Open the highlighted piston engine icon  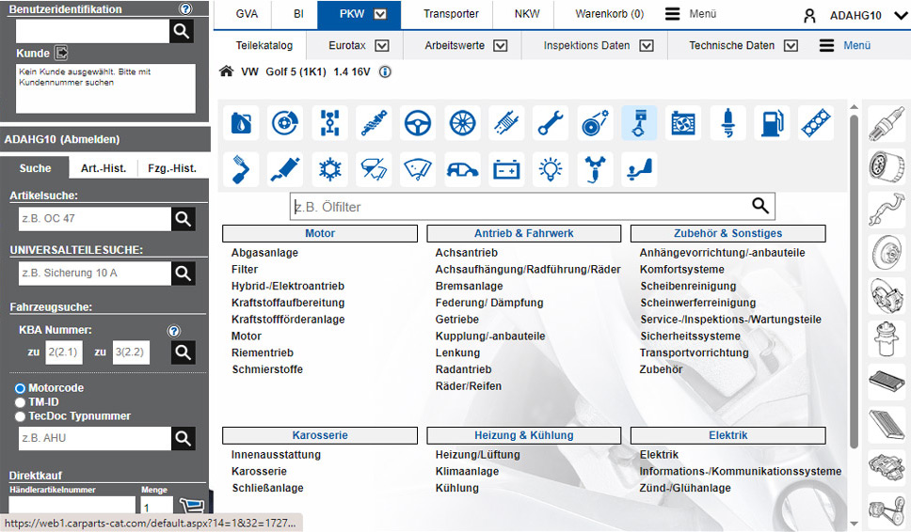point(639,123)
